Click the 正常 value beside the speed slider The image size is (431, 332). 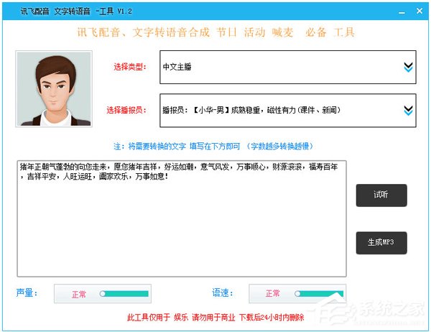pyautogui.click(x=273, y=293)
